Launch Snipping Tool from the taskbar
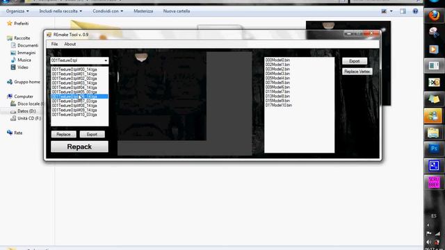445x250 pixels. [x=434, y=33]
